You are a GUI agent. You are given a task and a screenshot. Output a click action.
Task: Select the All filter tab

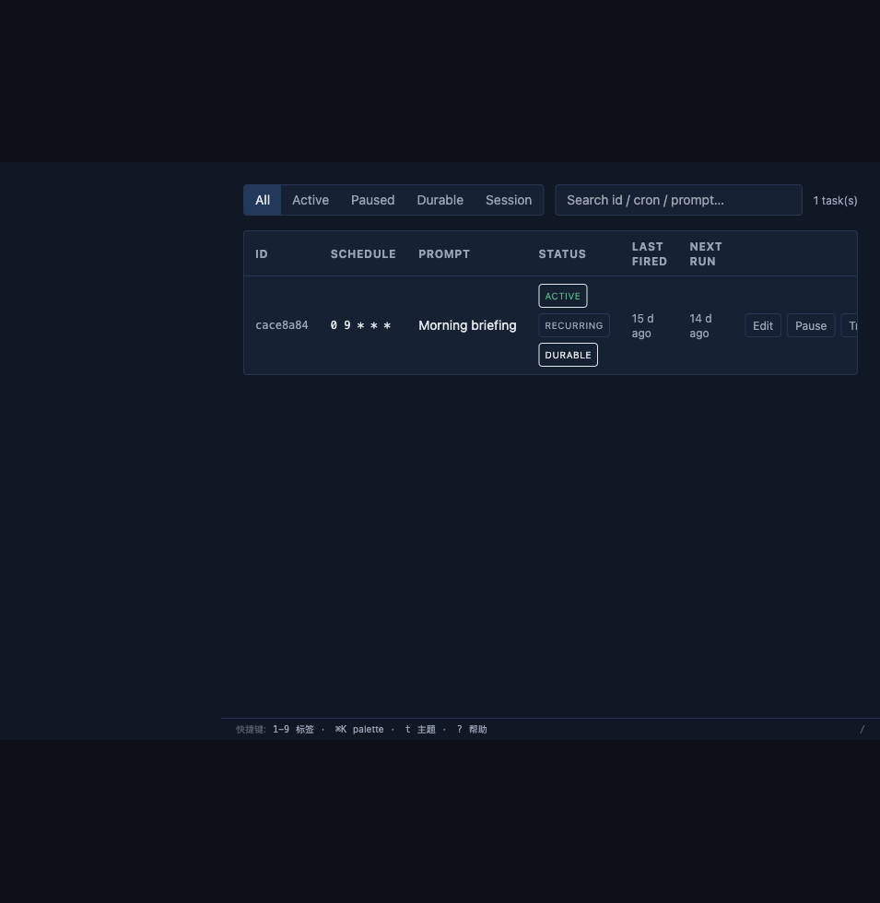263,200
